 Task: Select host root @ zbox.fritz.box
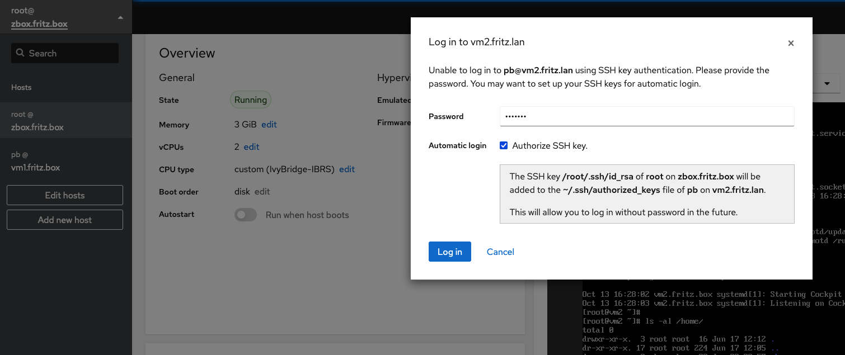65,120
